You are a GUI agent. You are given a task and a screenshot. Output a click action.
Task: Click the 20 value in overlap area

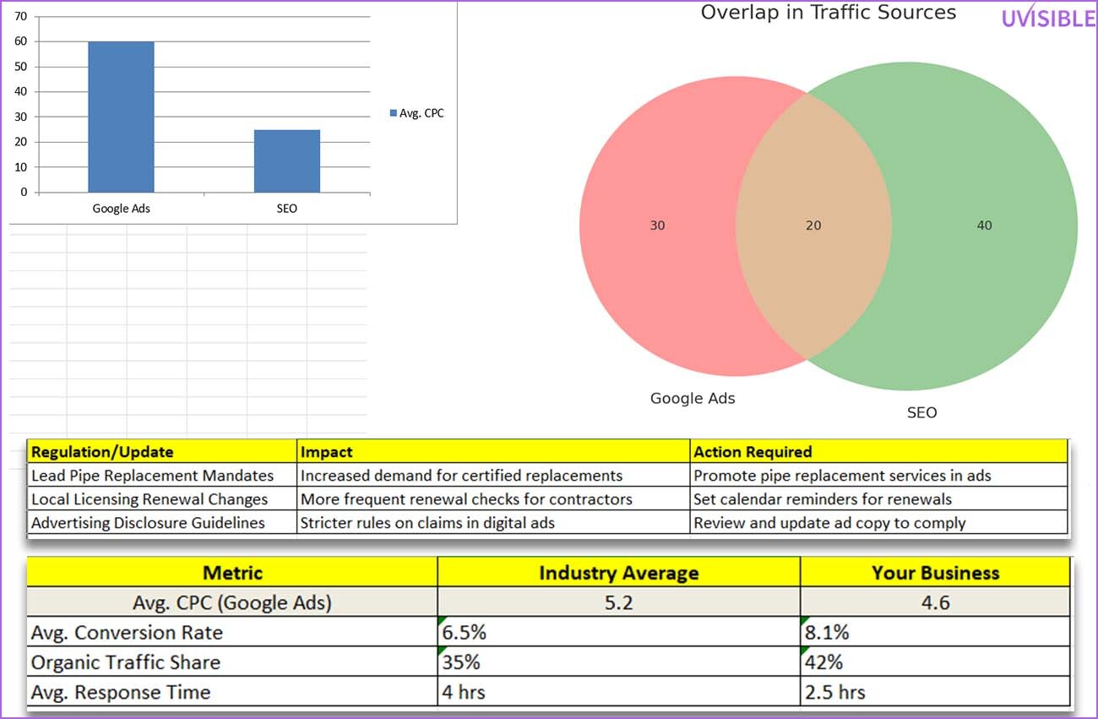813,226
